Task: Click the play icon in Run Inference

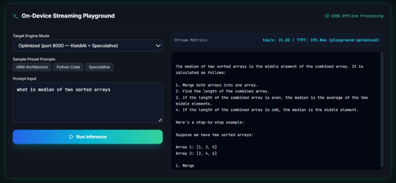Action: click(x=71, y=137)
